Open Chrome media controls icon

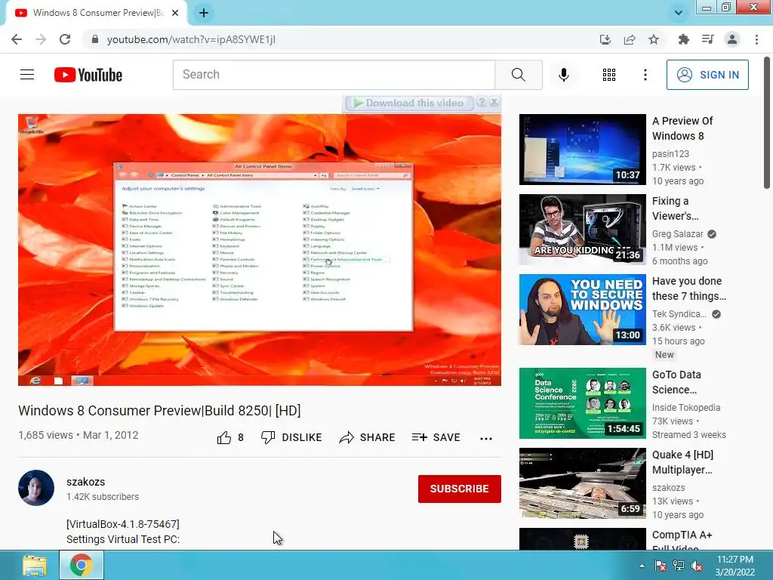(707, 39)
